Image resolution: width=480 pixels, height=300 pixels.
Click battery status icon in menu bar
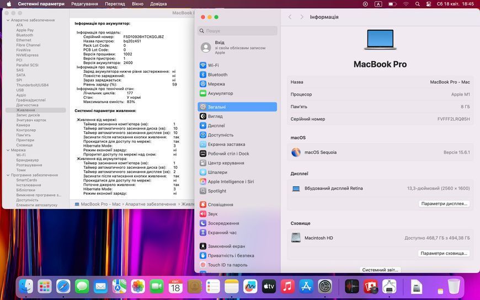(x=392, y=4)
